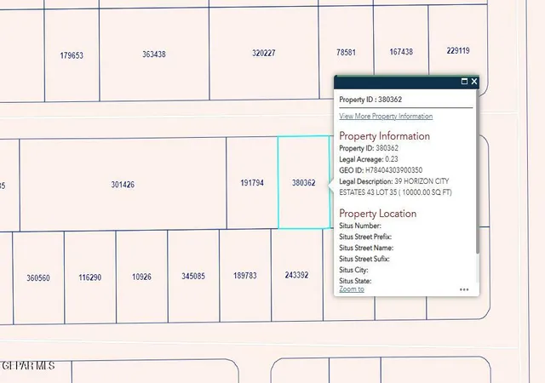Select parcel 229119 on the map

(458, 51)
